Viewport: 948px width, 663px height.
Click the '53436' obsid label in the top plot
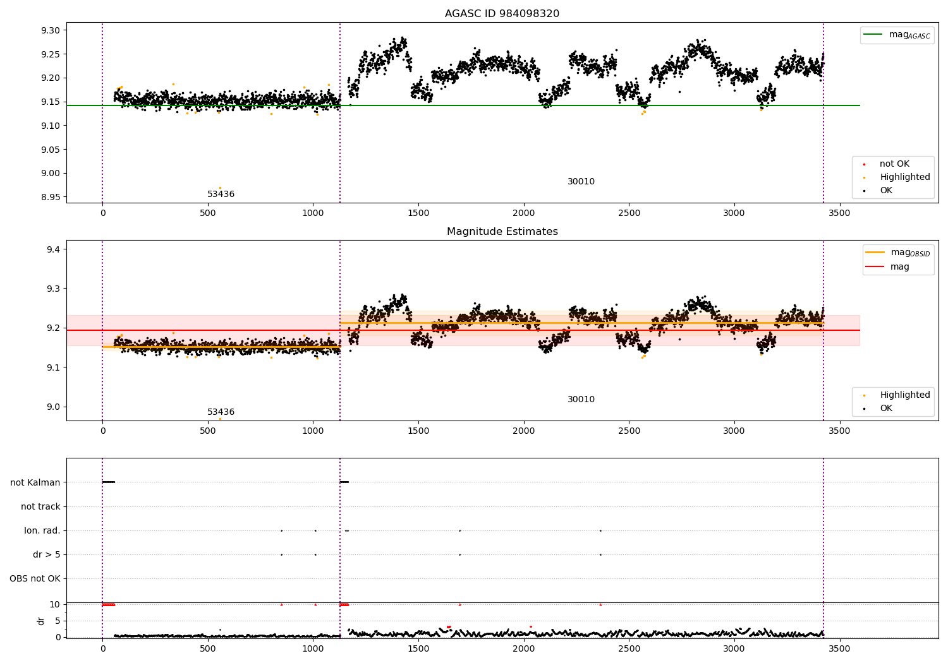(x=221, y=194)
